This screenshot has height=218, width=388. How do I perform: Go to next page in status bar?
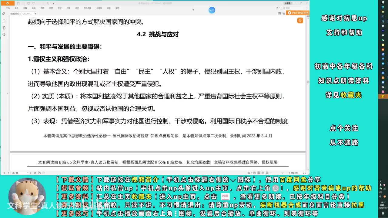click(31, 173)
